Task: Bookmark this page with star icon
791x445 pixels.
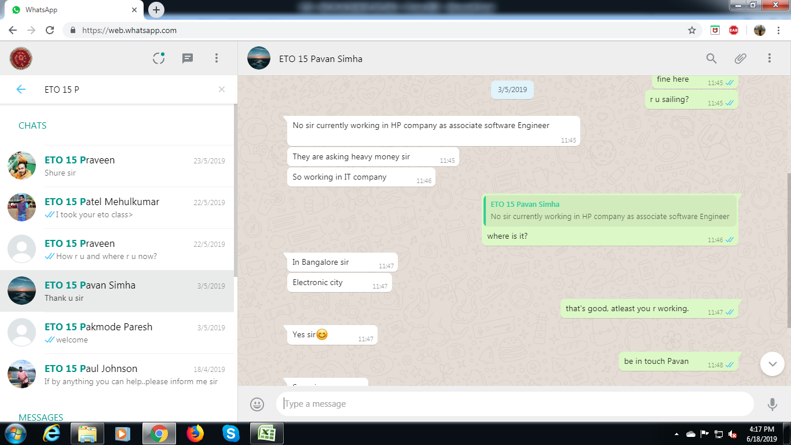Action: (692, 30)
